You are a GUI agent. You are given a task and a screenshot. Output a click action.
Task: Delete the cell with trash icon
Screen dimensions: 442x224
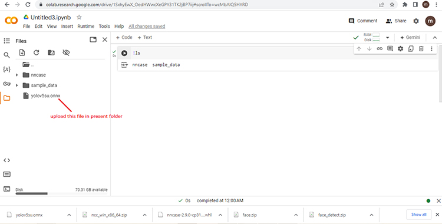pos(421,48)
